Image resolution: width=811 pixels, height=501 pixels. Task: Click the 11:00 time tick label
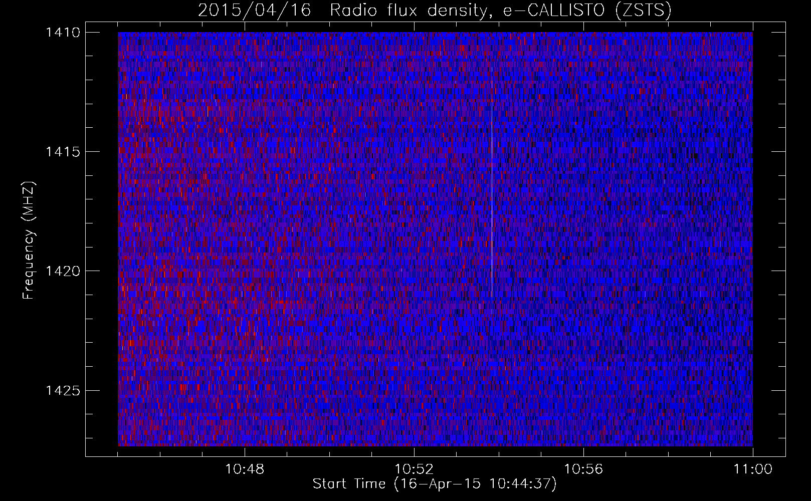(753, 469)
